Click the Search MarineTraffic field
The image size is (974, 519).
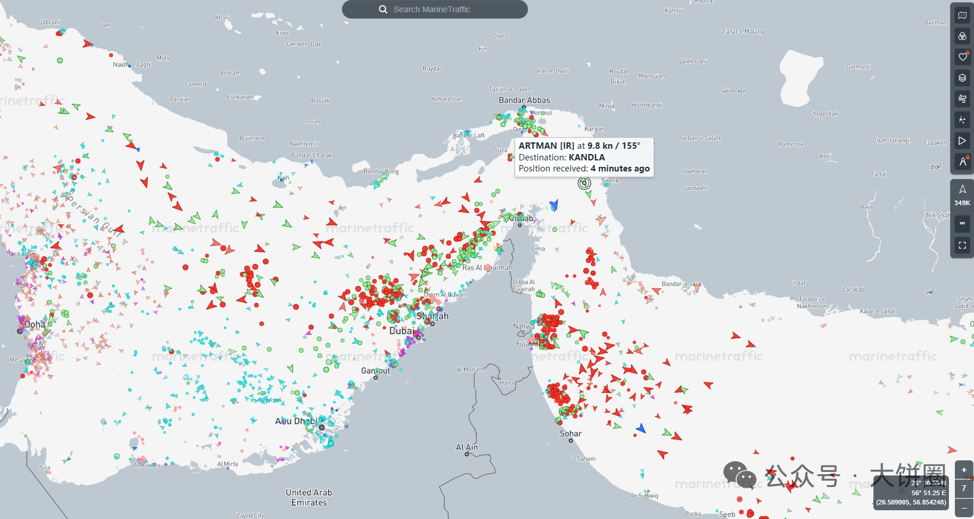tap(435, 9)
